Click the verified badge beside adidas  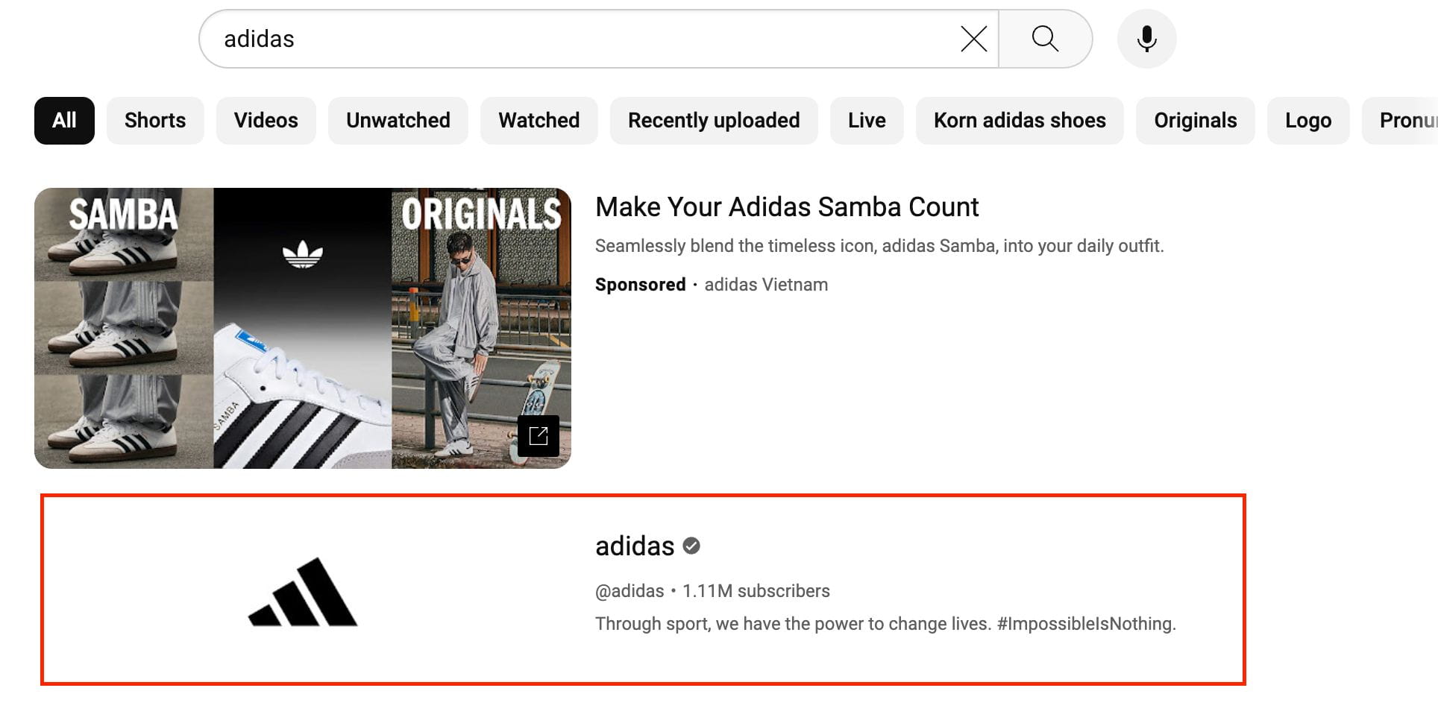pyautogui.click(x=691, y=546)
